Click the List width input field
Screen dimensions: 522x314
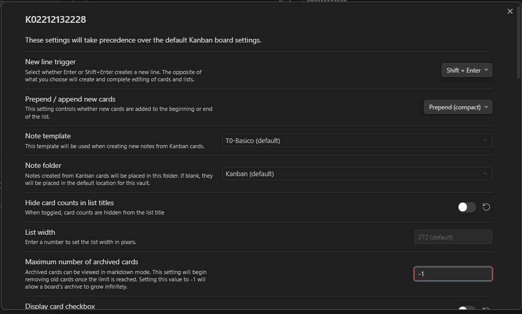tap(452, 237)
